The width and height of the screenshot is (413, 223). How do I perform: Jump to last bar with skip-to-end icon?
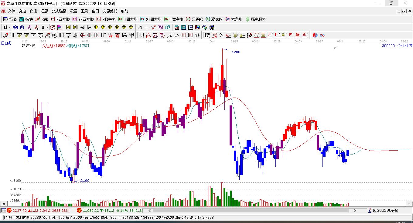click(75, 27)
